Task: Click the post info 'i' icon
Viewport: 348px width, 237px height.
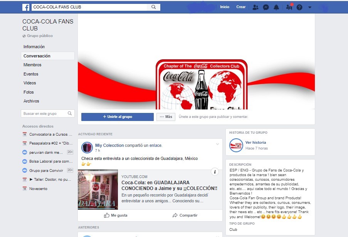Action: click(215, 172)
